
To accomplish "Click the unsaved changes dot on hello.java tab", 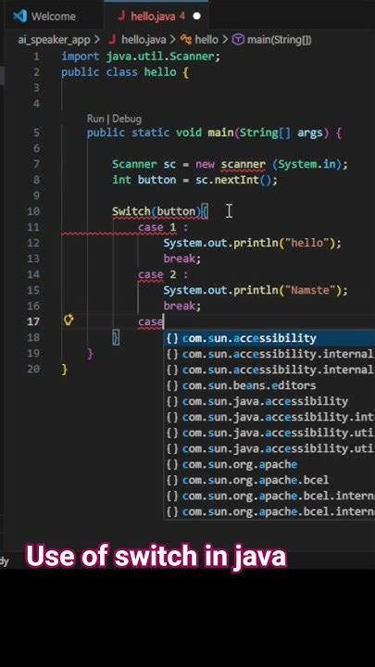I will 197,16.
